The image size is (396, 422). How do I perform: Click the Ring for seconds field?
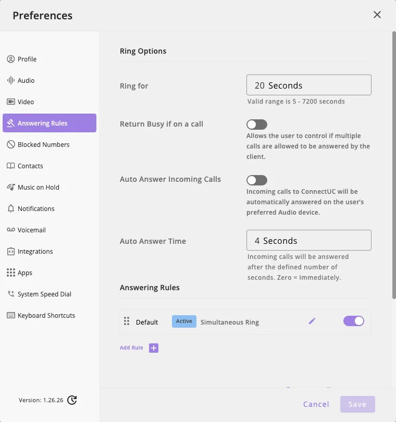coord(309,85)
